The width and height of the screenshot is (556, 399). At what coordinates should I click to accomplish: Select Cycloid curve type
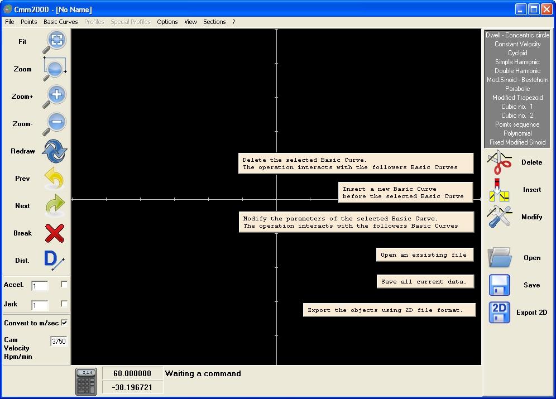click(x=517, y=53)
